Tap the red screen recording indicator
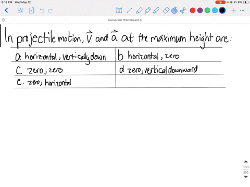 coord(220,2)
